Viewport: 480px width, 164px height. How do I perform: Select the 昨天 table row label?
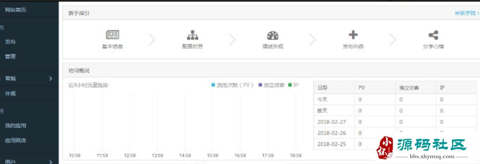[x=322, y=111]
